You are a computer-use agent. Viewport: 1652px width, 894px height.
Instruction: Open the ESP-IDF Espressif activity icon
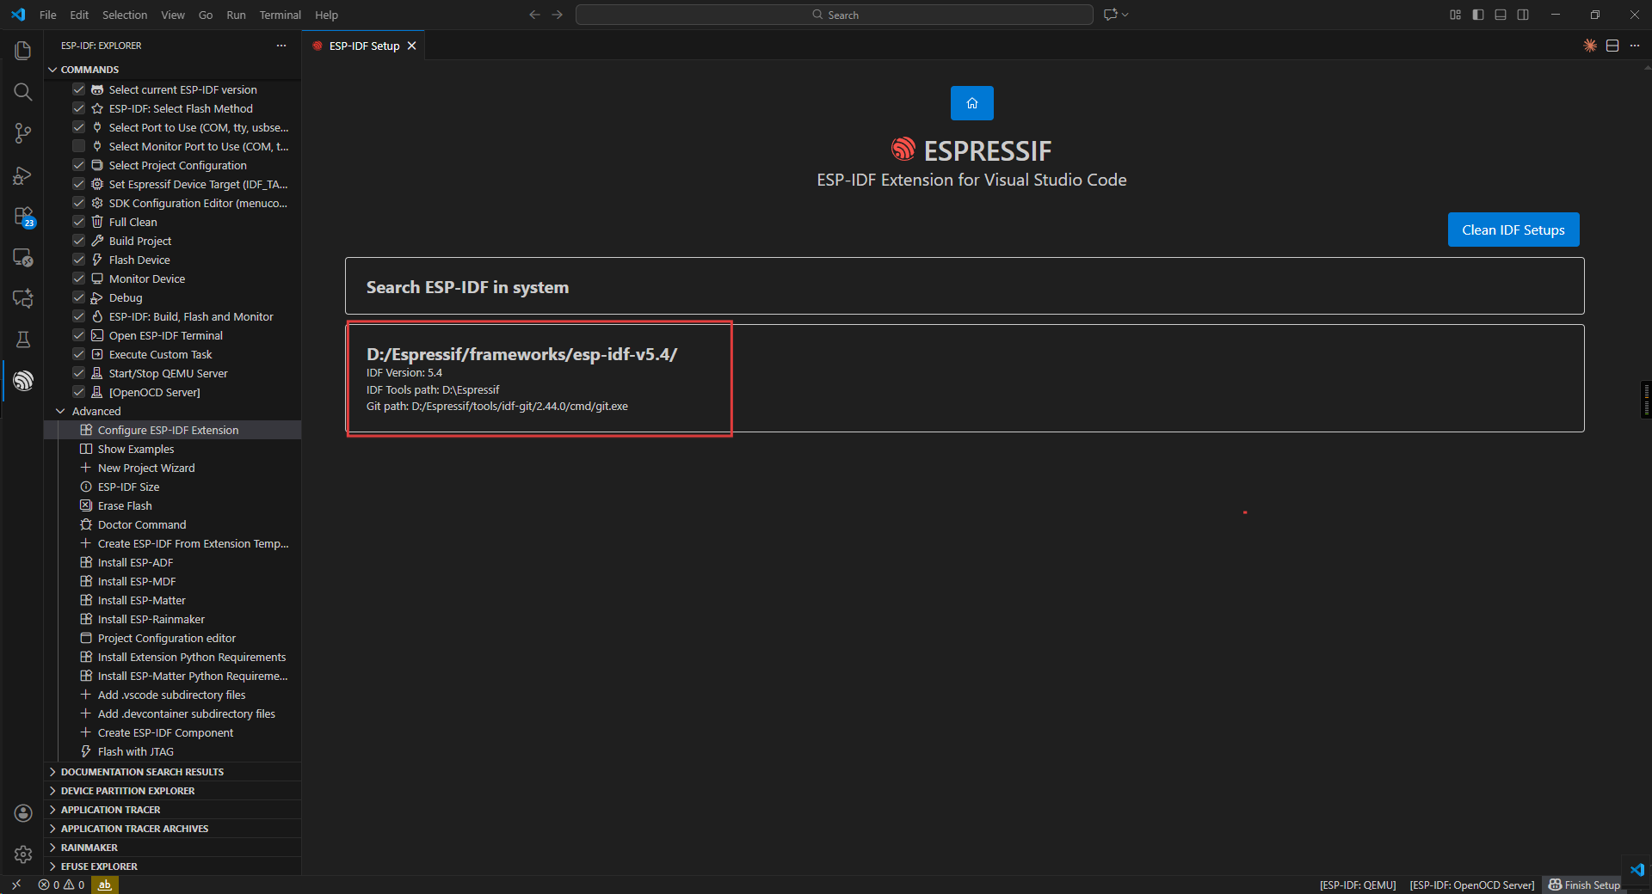(x=23, y=381)
